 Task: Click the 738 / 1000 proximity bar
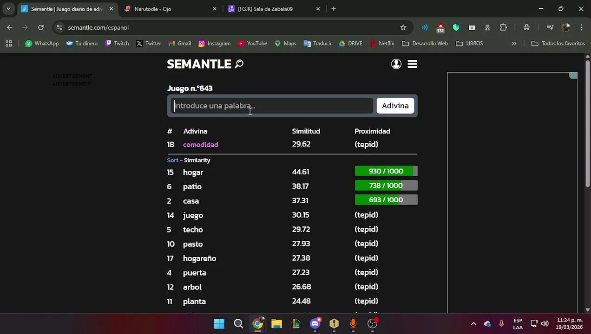pyautogui.click(x=386, y=186)
